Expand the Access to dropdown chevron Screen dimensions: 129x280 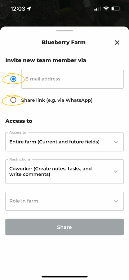click(116, 142)
